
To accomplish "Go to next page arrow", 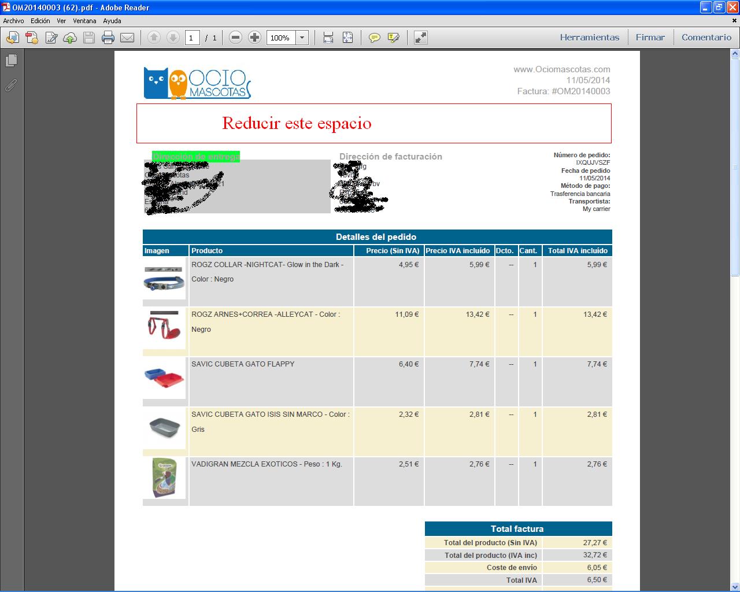I will pyautogui.click(x=173, y=38).
